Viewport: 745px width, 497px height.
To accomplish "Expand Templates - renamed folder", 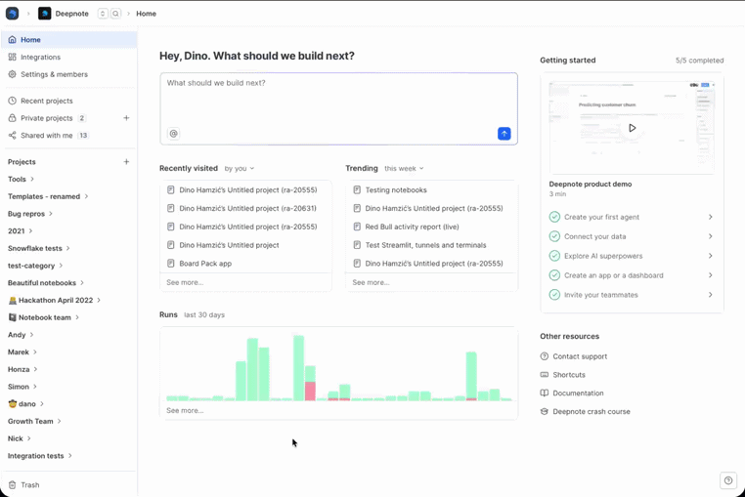I will click(x=48, y=196).
